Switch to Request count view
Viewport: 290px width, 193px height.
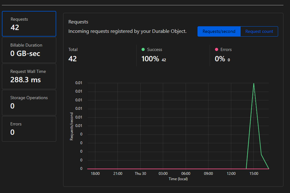pyautogui.click(x=259, y=31)
